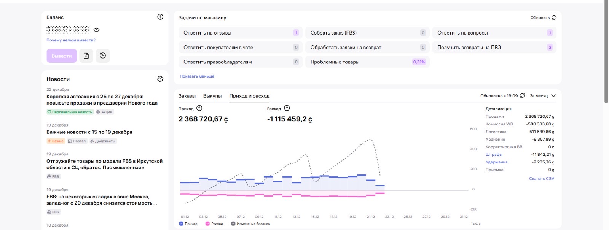Download the report via Скачать CSV link
This screenshot has height=230, width=609.
(x=541, y=178)
